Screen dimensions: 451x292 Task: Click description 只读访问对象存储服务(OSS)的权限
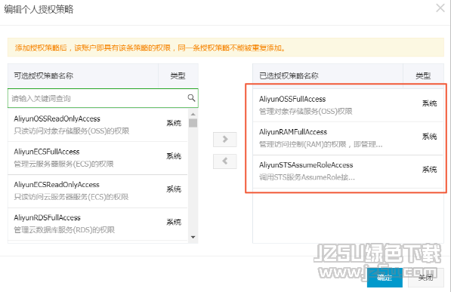click(72, 131)
